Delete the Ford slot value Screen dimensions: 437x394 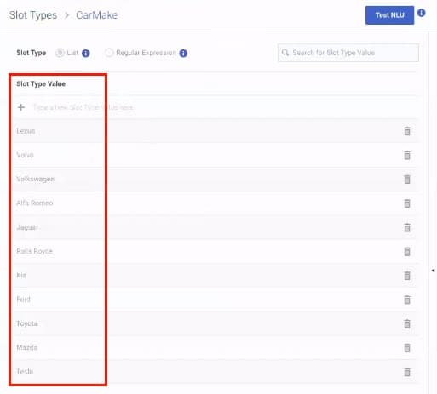click(407, 300)
